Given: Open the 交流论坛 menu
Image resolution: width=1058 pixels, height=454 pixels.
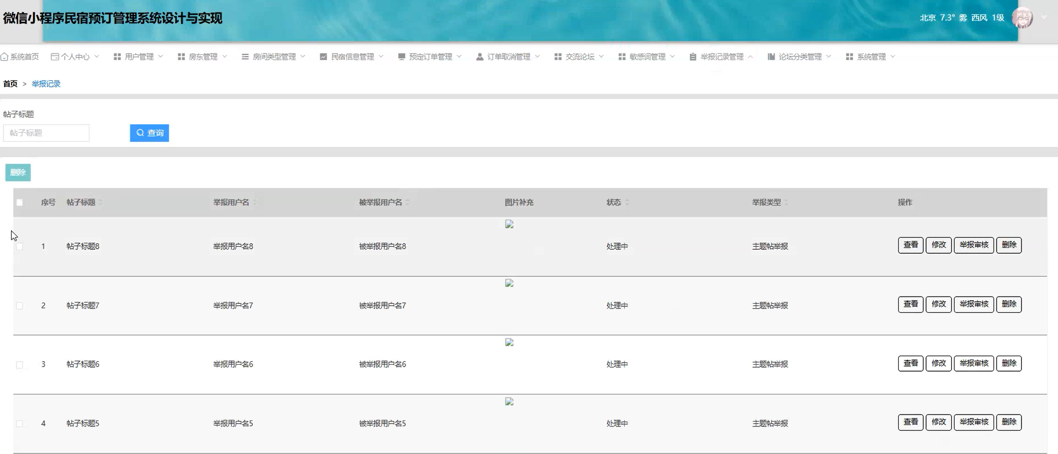Looking at the screenshot, I should click(579, 57).
